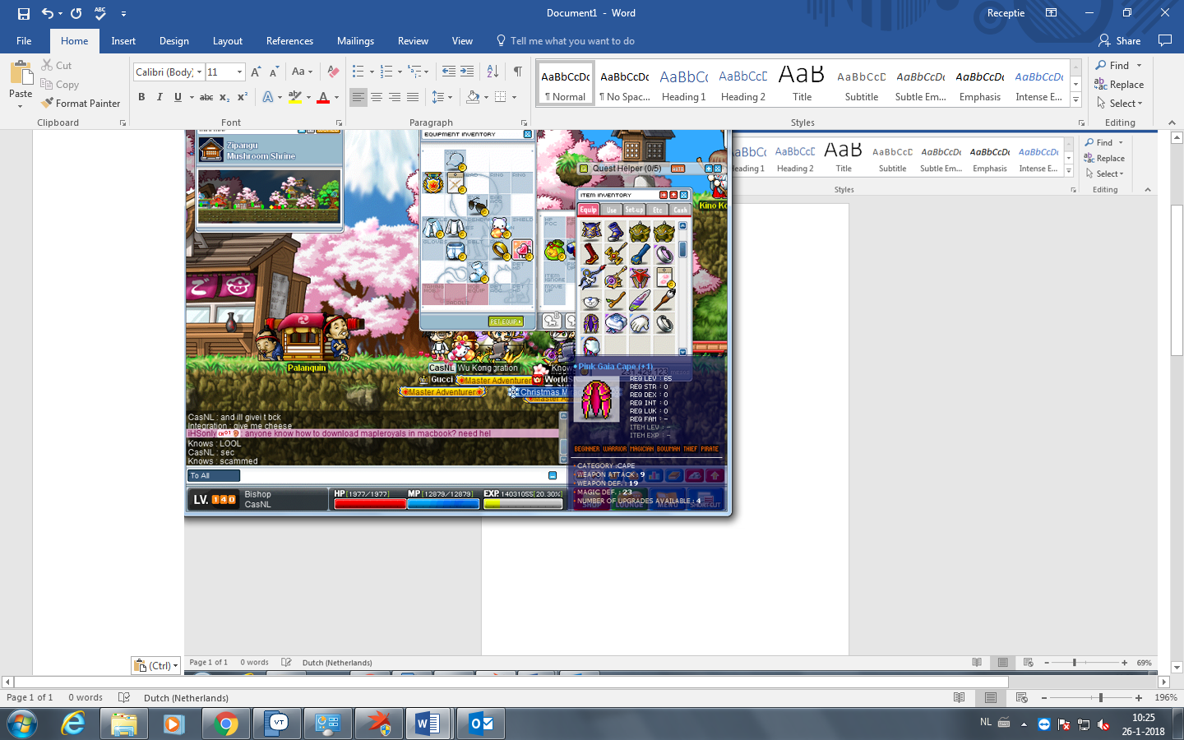The height and width of the screenshot is (740, 1184).
Task: Open Text Effects and Typography
Action: coord(271,97)
